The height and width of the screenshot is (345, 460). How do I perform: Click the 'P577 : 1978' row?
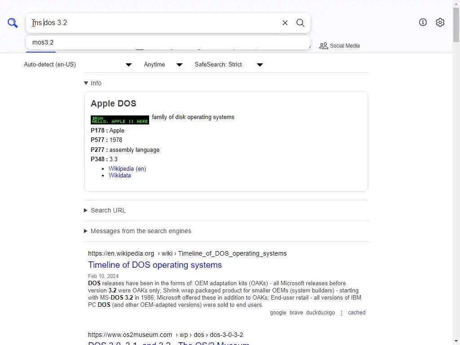point(106,140)
